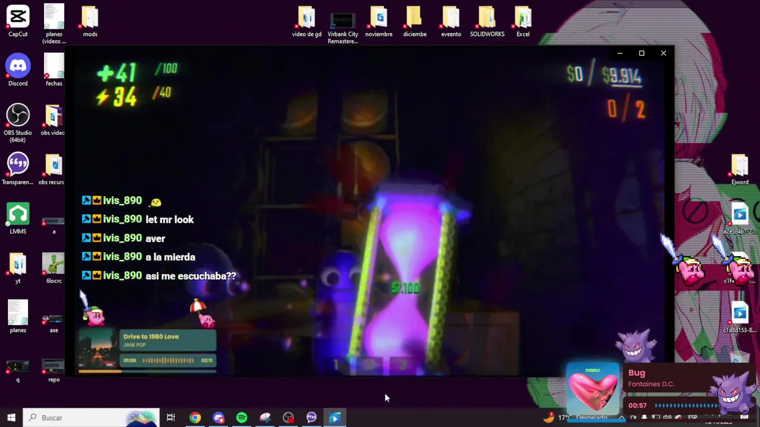The height and width of the screenshot is (427, 760).
Task: Open the Transparent chat app shortcut
Action: pyautogui.click(x=18, y=169)
